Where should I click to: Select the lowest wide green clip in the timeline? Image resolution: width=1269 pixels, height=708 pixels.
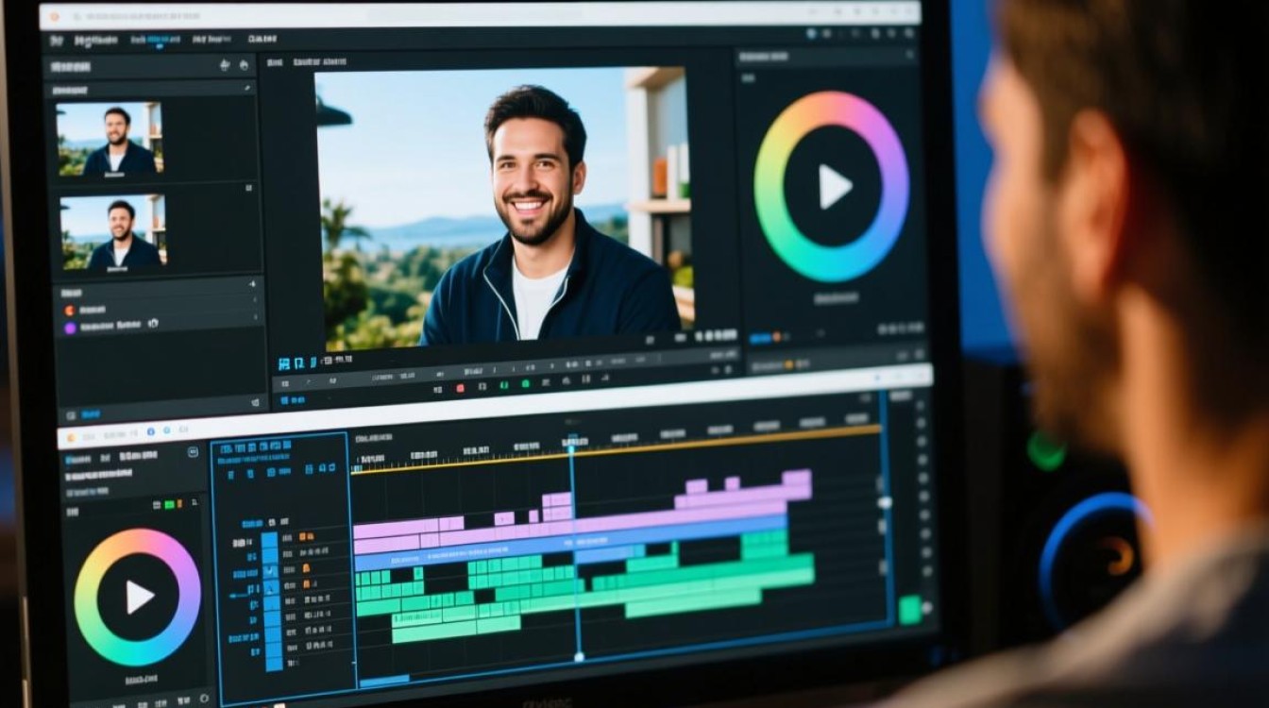(x=694, y=604)
